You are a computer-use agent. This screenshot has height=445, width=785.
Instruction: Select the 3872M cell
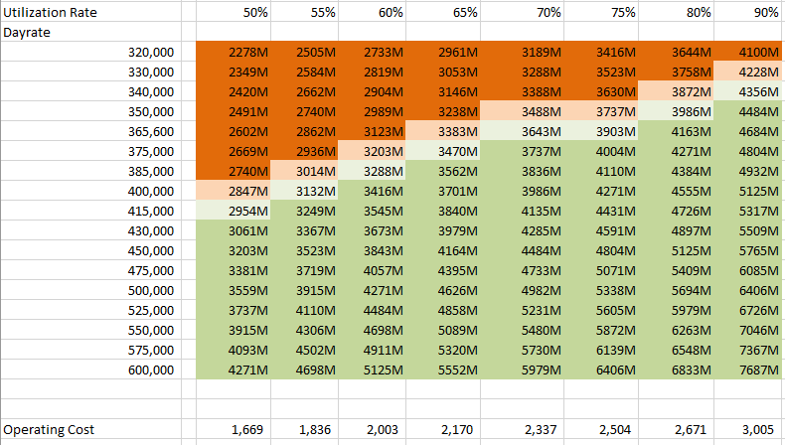(677, 91)
